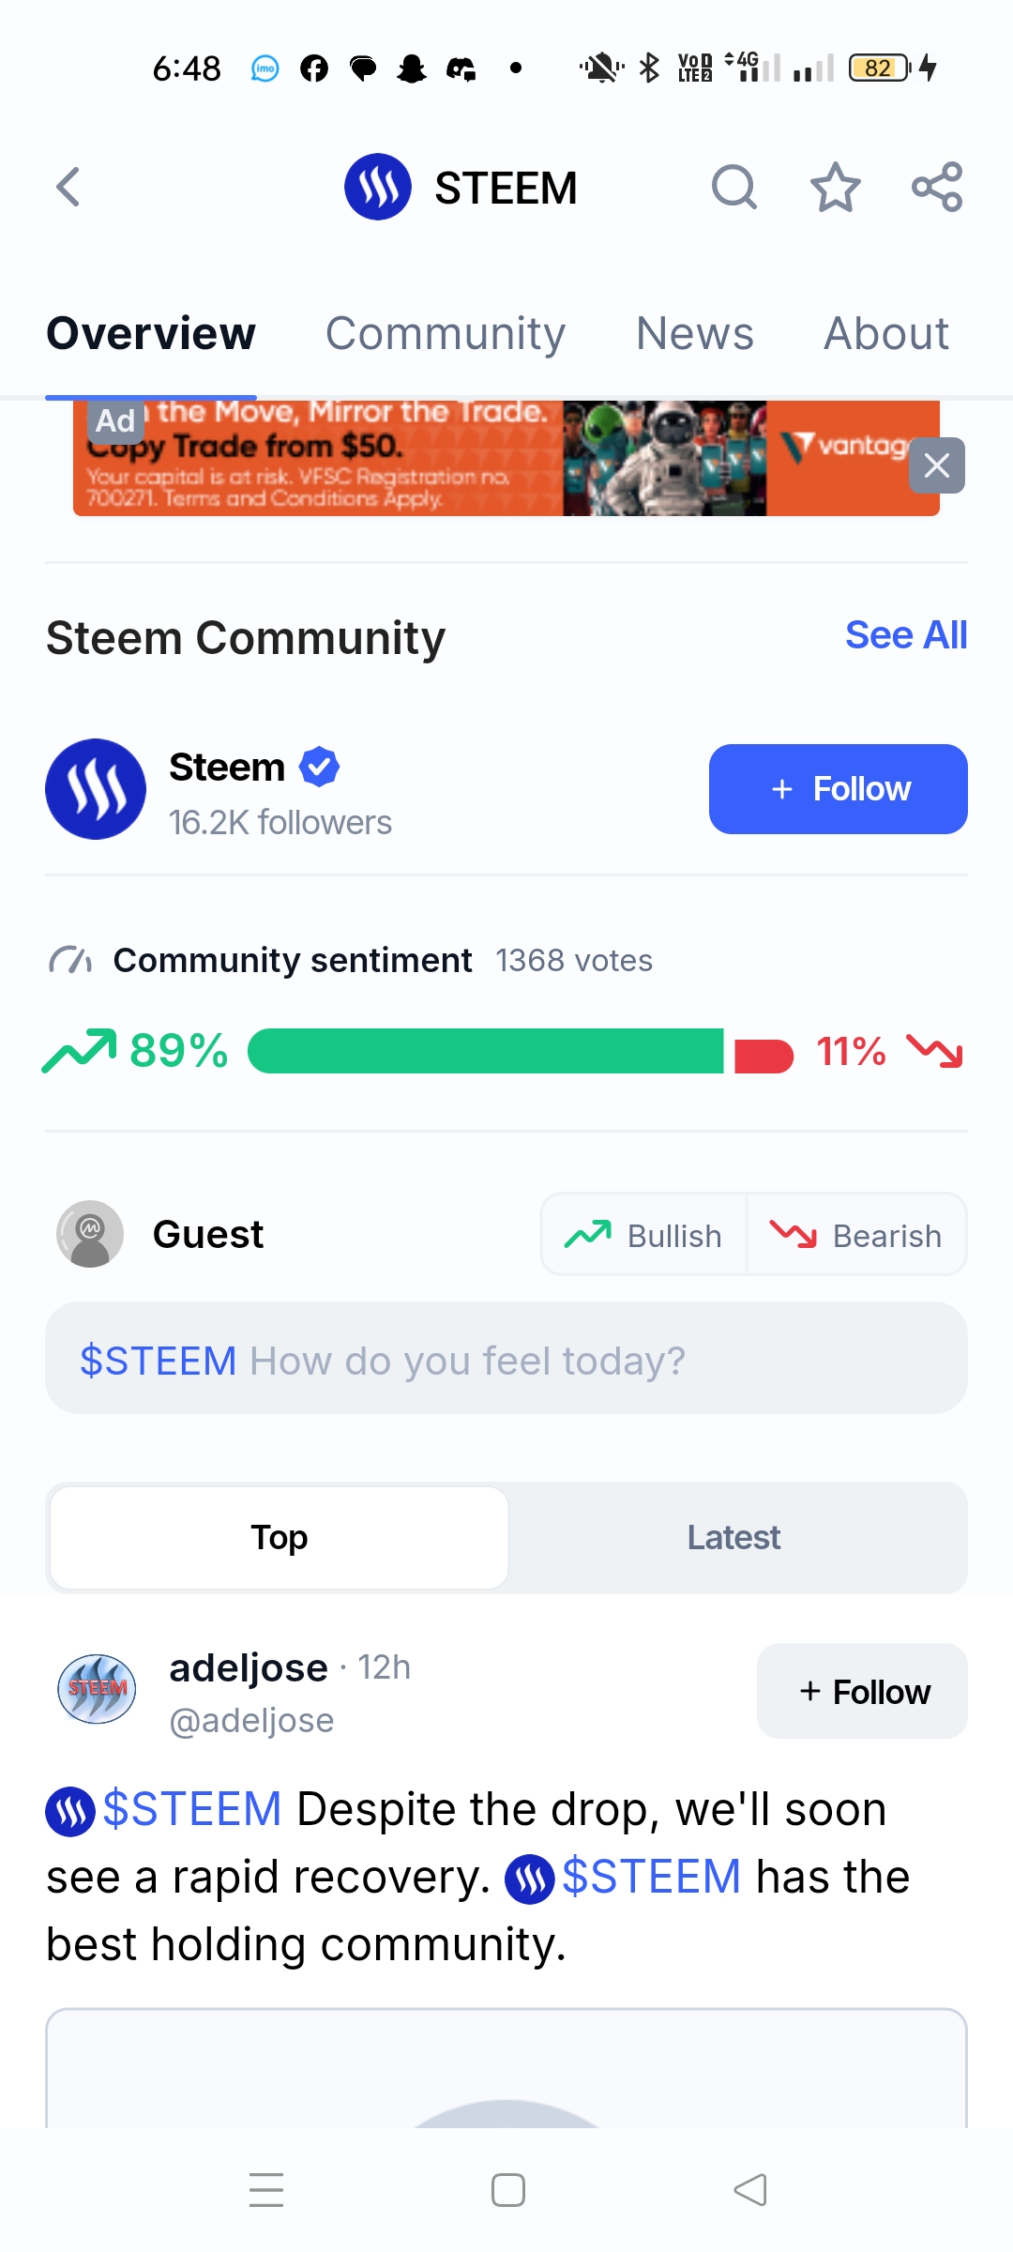Tap the Android home navigation button
The image size is (1013, 2252).
(507, 2190)
